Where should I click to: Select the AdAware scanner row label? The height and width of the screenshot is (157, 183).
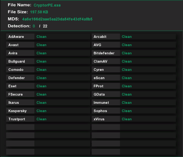pyautogui.click(x=16, y=37)
